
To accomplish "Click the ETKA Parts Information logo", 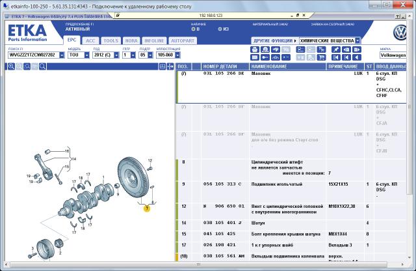I will pos(27,33).
